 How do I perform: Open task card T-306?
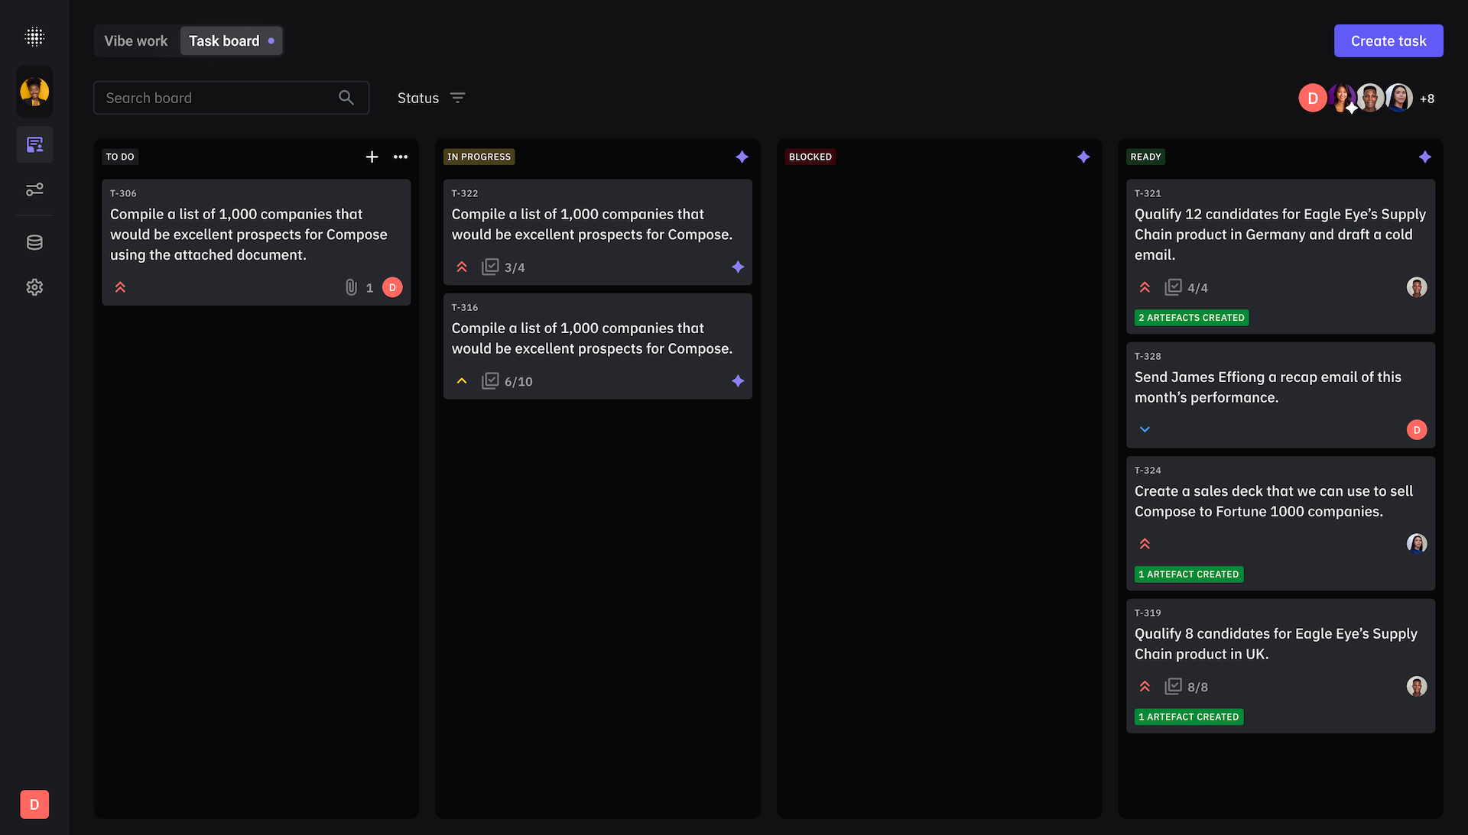pos(256,242)
